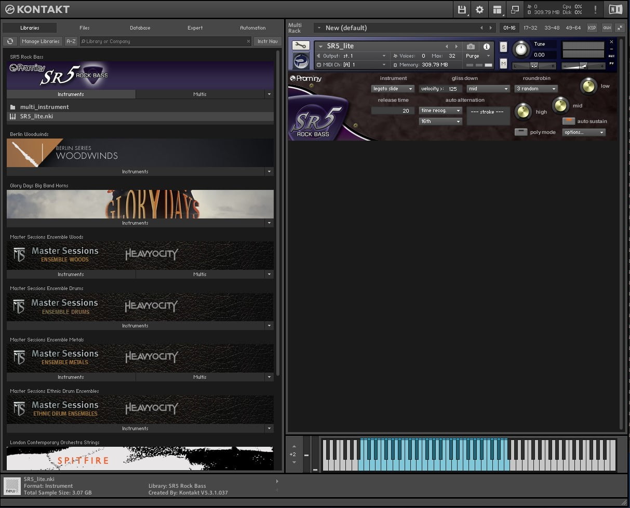This screenshot has height=508, width=630.
Task: Minimize rack headers with the arrows icon
Action: tap(620, 28)
